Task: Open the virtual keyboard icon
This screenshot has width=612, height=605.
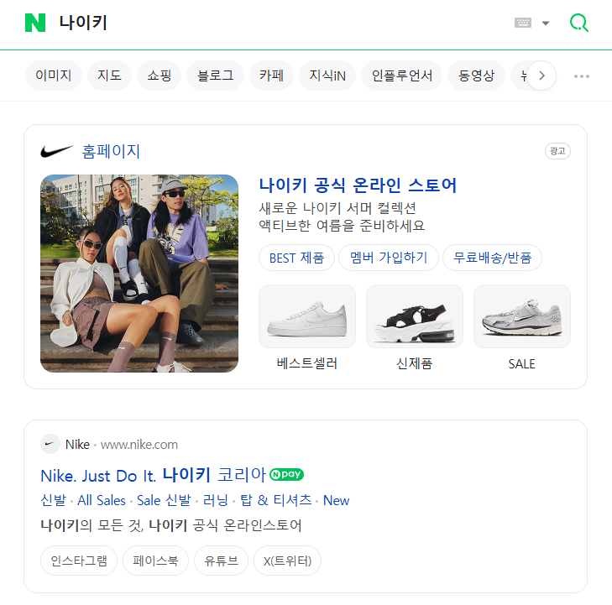Action: pyautogui.click(x=523, y=23)
